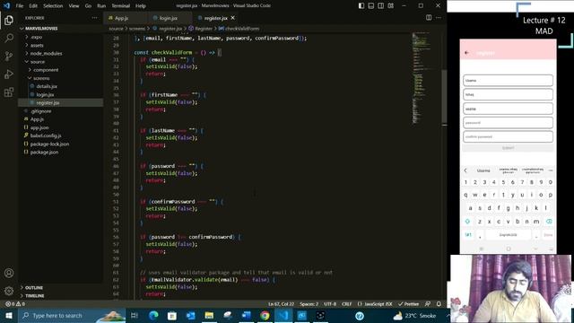Click the Windows taskbar search box
574x323 pixels.
coord(72,315)
